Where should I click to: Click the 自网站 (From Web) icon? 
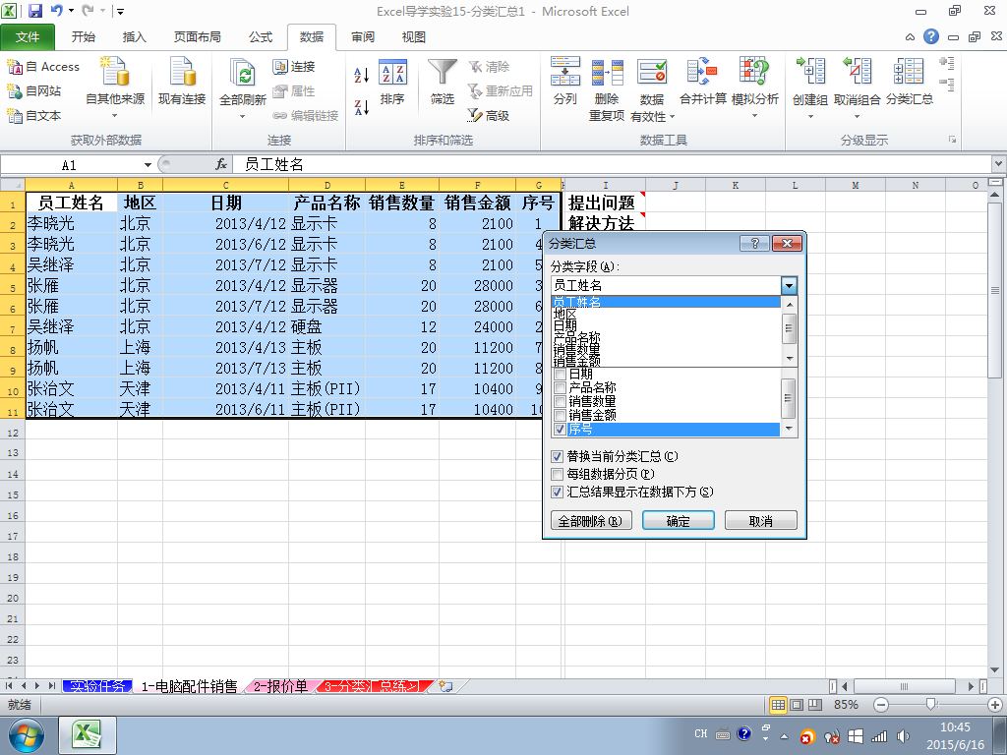coord(15,91)
